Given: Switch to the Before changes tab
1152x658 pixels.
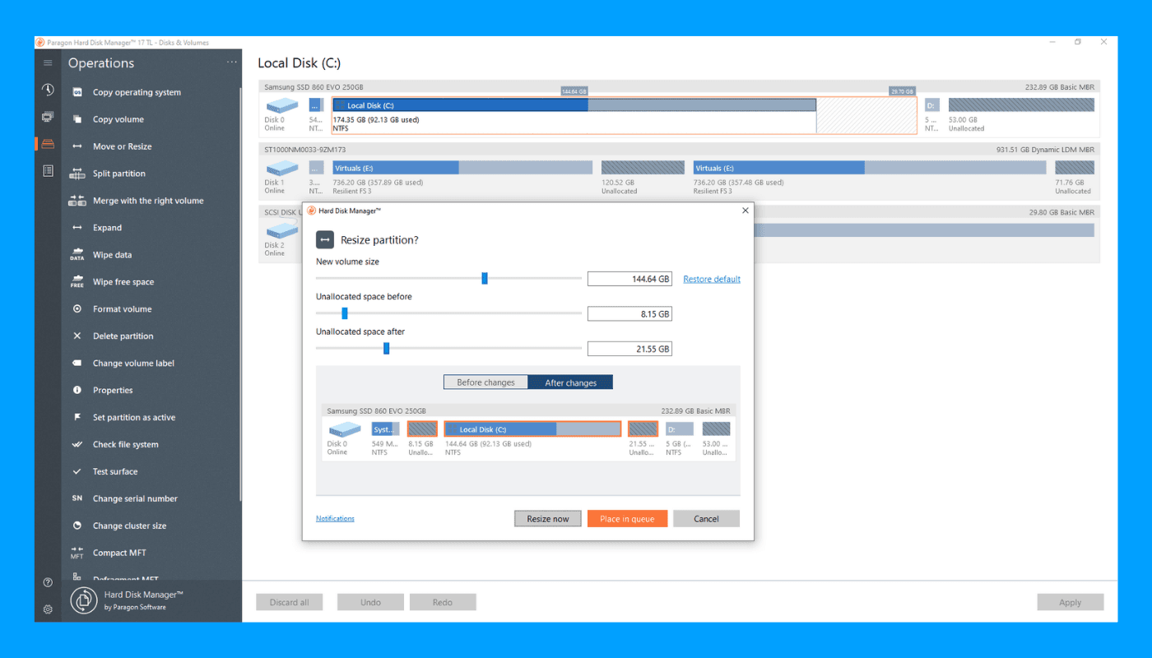Looking at the screenshot, I should (x=485, y=382).
